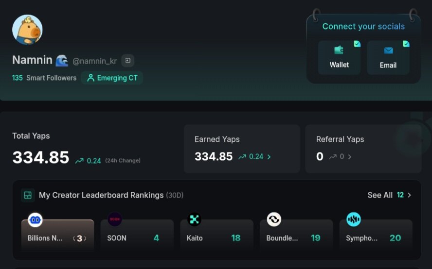Click the Boundless logo icon

pos(274,219)
